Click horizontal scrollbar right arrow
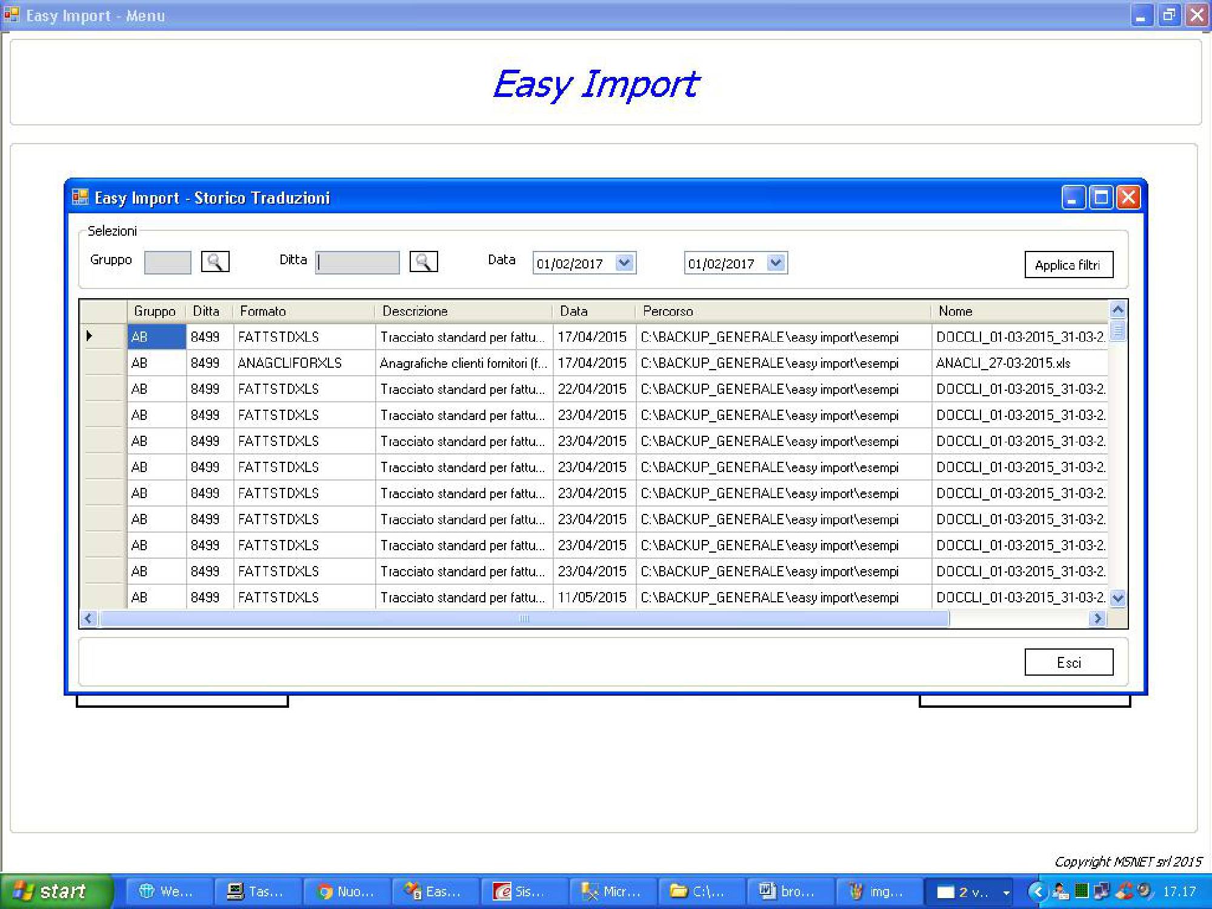The height and width of the screenshot is (909, 1212). (x=1097, y=619)
